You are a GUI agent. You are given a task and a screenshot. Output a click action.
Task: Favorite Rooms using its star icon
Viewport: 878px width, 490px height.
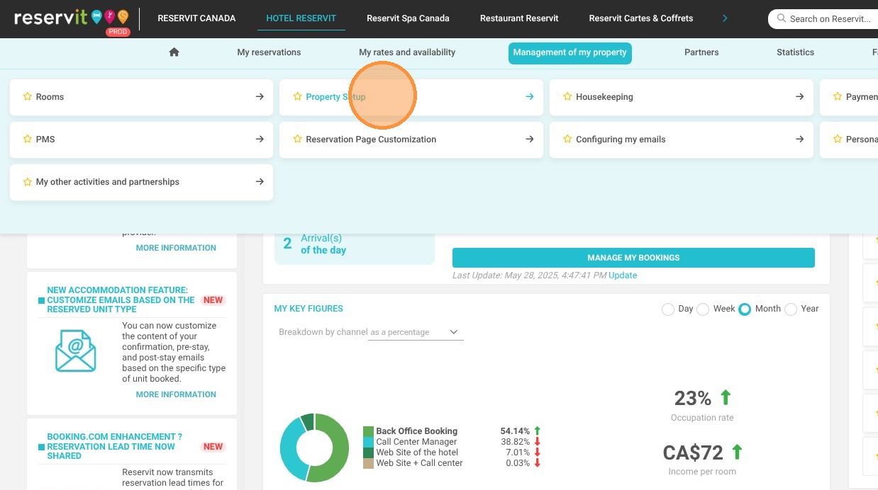coord(27,97)
